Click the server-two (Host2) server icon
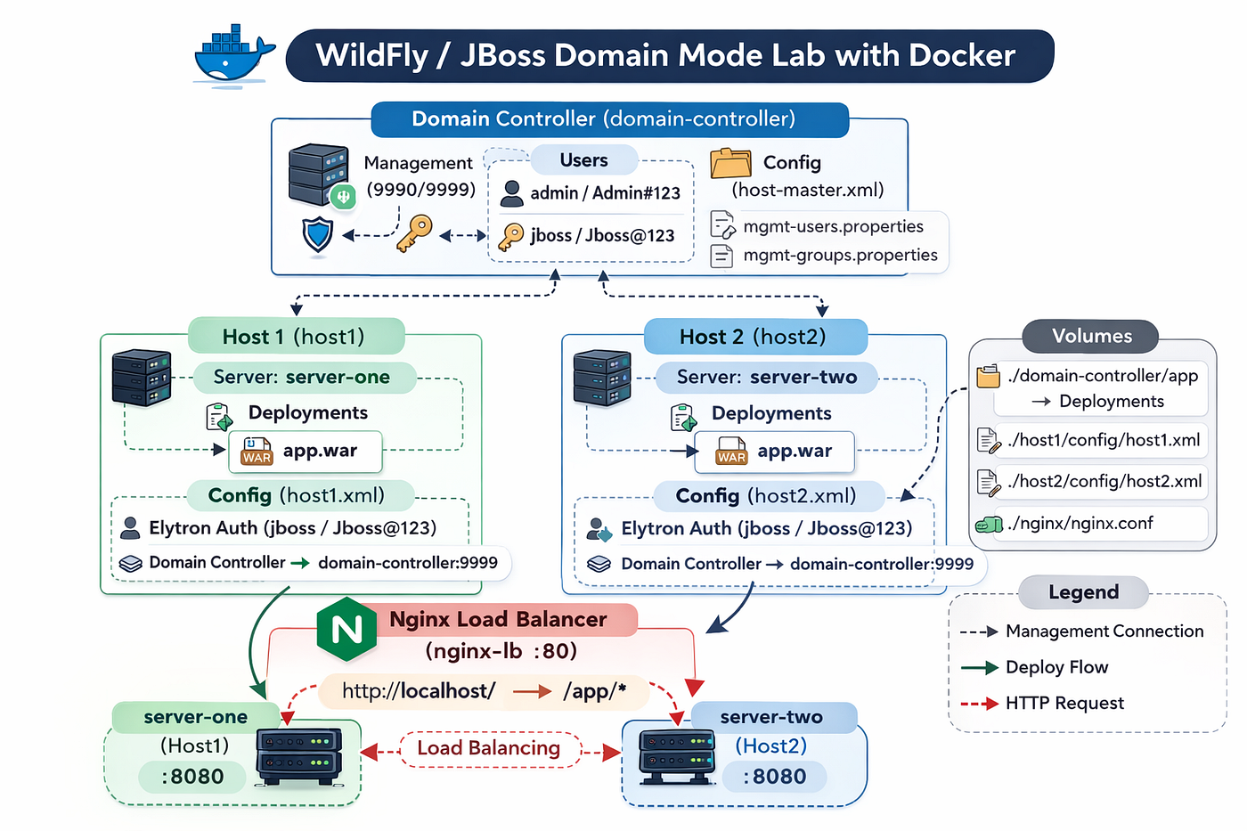 tap(678, 755)
